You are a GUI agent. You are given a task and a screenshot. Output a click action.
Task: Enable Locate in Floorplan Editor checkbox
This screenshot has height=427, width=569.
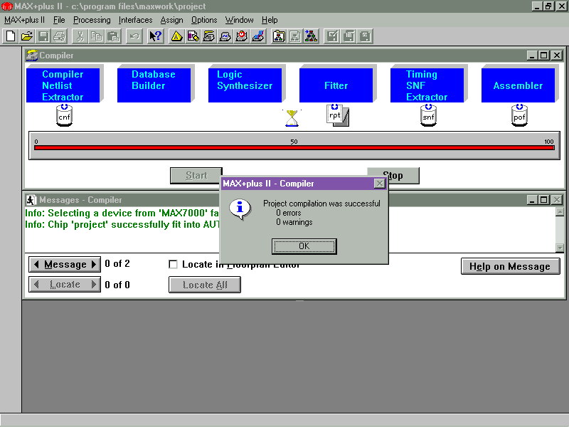click(173, 264)
